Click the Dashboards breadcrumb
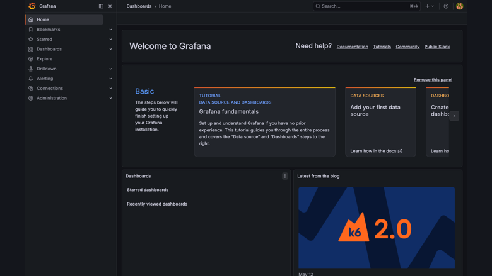492x276 pixels. pos(139,6)
